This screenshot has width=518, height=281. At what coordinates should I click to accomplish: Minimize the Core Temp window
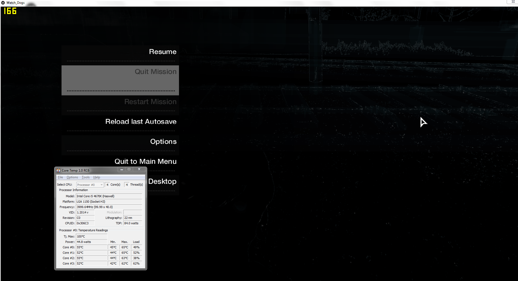(x=122, y=169)
